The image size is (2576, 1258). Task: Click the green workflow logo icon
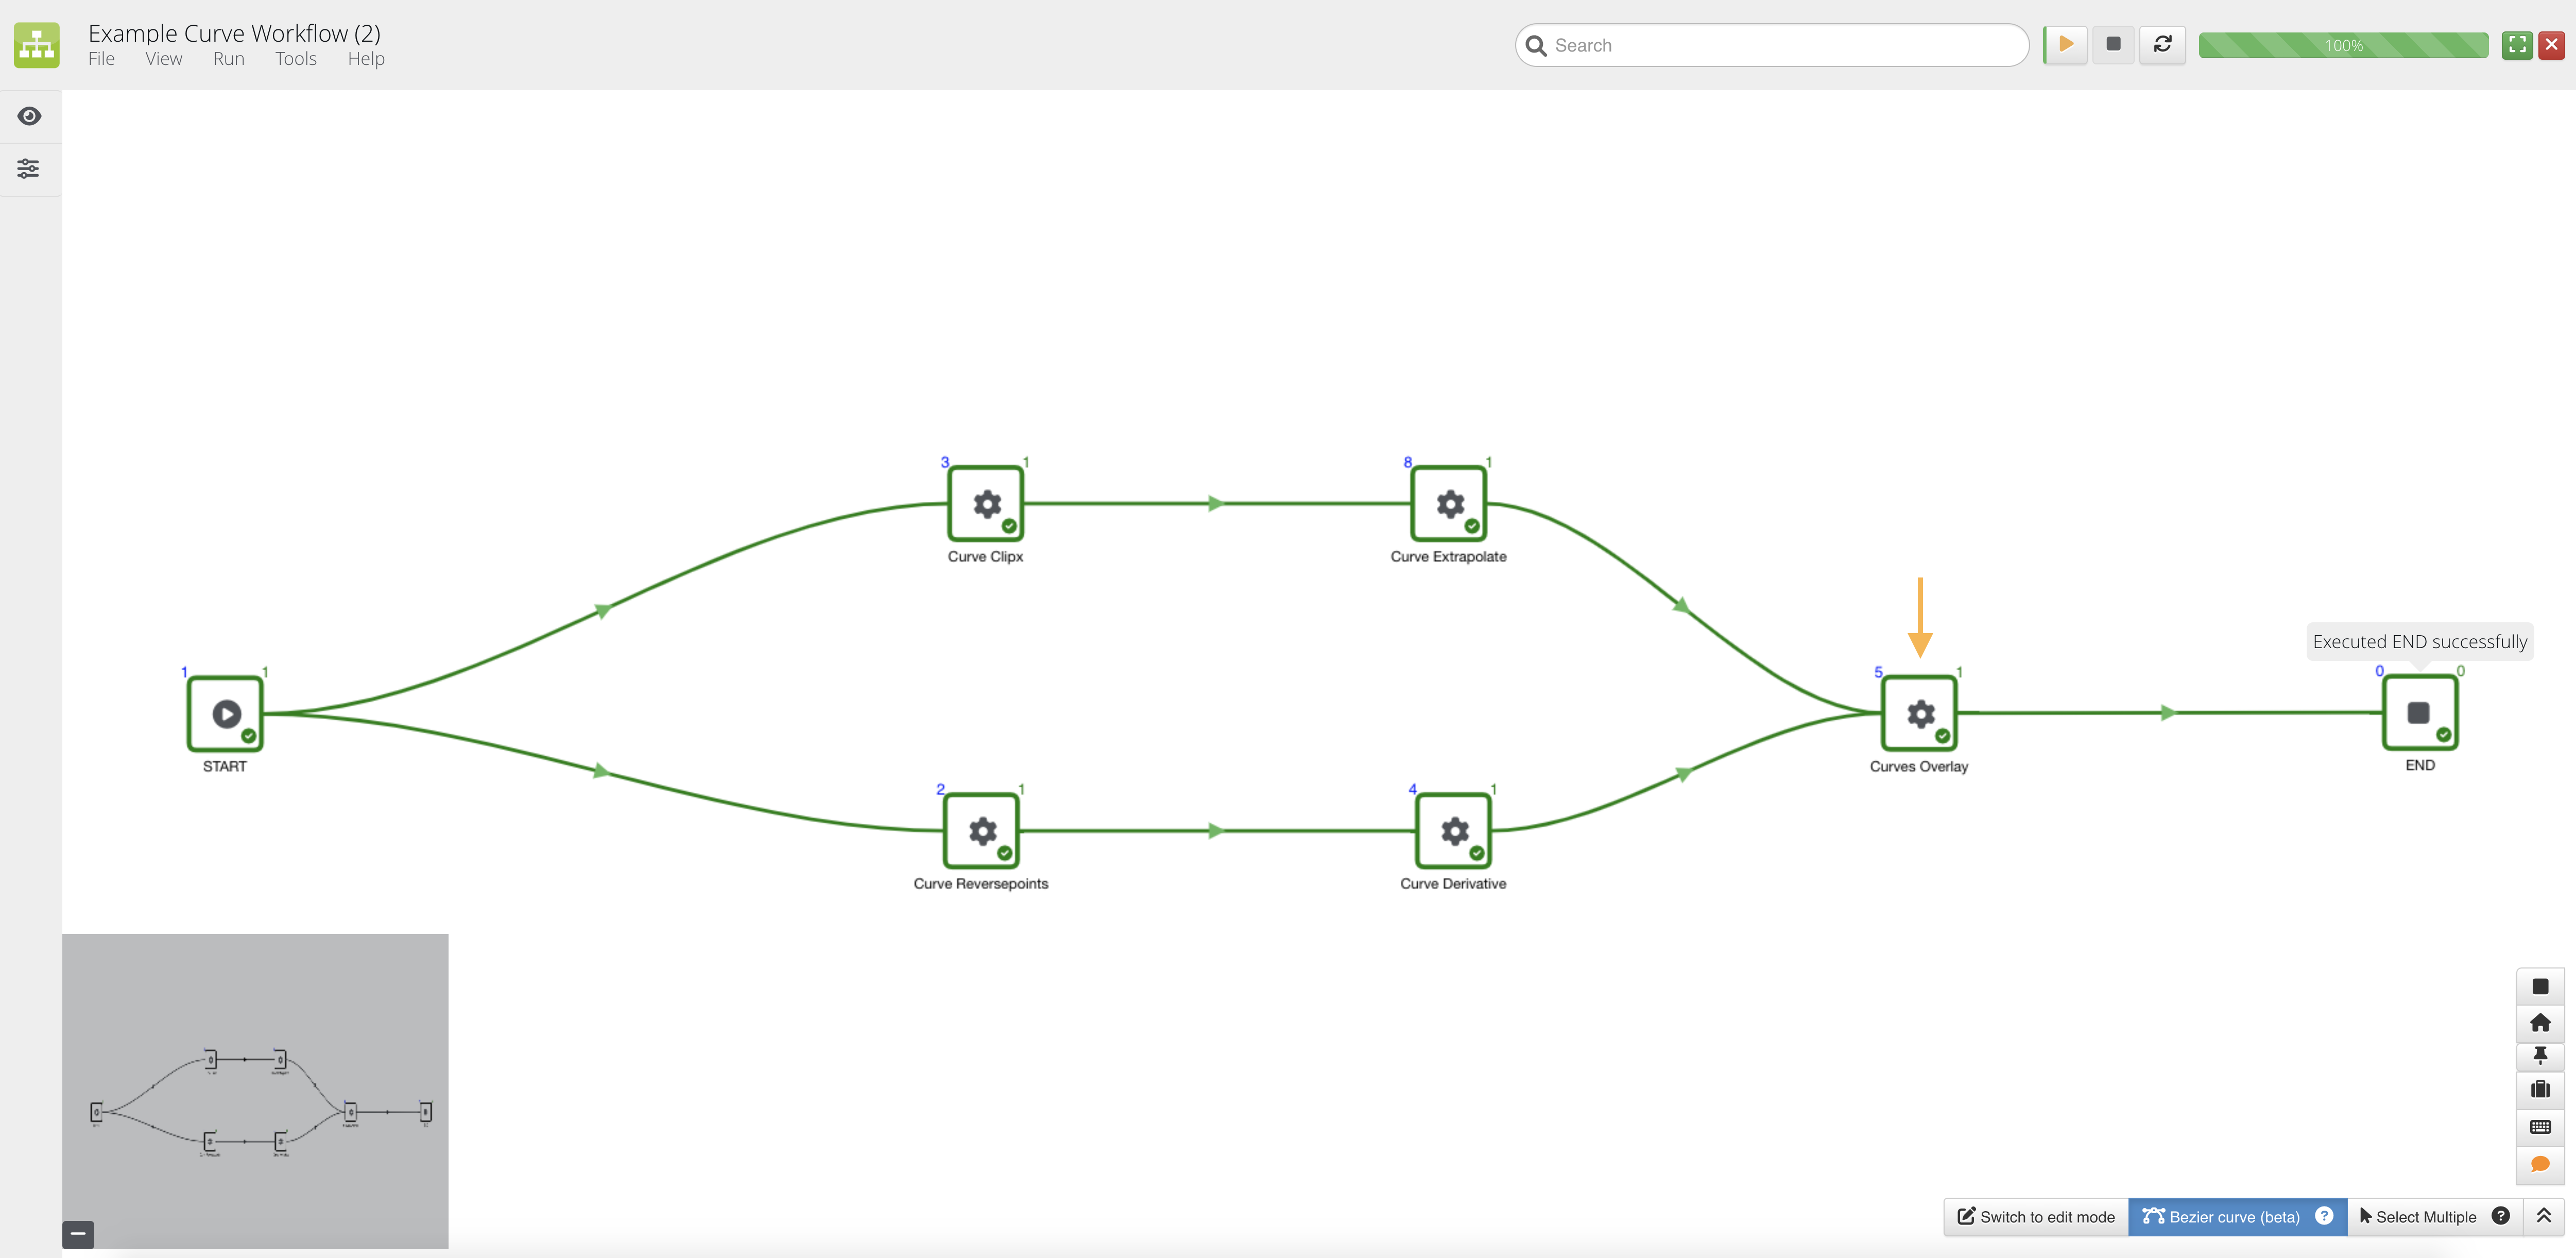point(37,45)
